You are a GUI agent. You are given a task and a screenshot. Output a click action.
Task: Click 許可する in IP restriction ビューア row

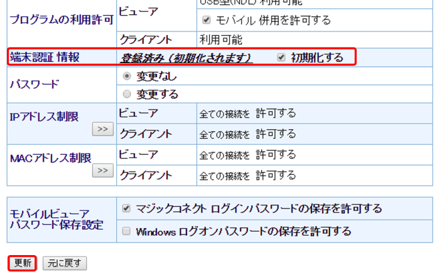(x=275, y=113)
